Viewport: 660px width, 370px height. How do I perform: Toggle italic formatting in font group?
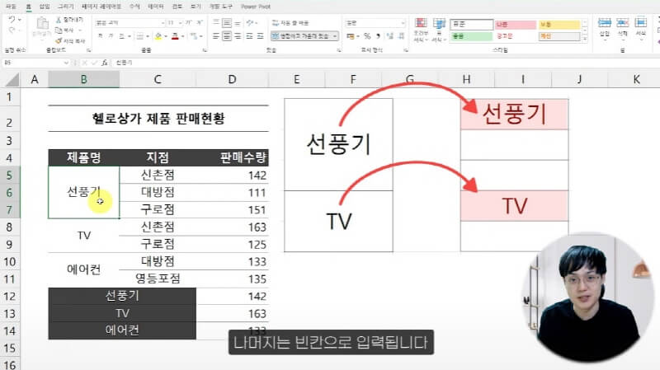111,36
